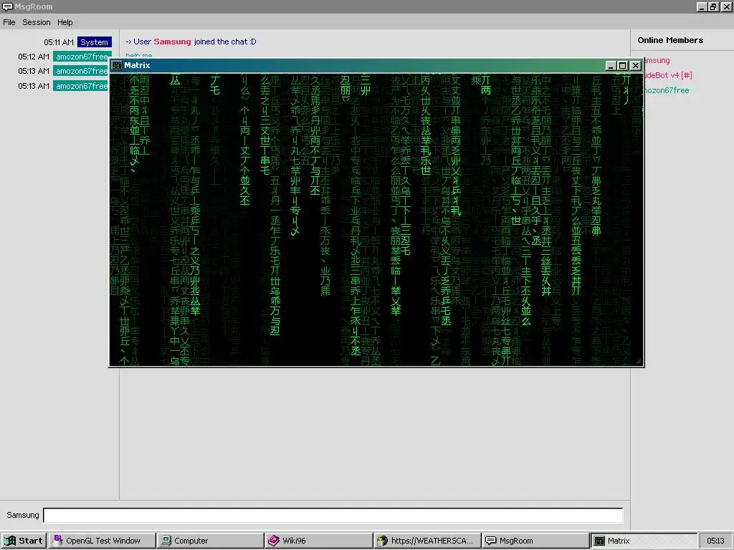The width and height of the screenshot is (734, 550).
Task: Click the Matrix window resize grip
Action: tap(639, 362)
